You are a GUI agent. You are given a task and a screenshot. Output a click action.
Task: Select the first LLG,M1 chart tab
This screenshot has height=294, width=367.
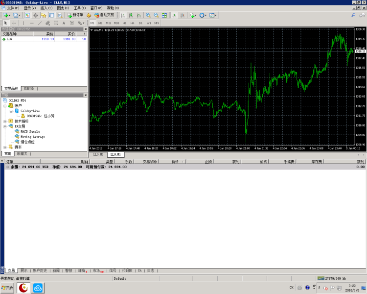[x=98, y=154]
